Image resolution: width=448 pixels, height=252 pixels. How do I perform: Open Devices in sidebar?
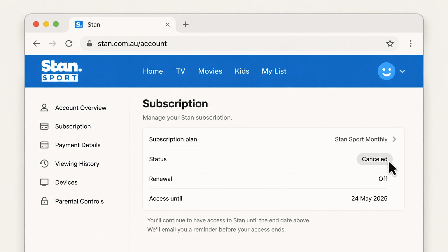point(66,182)
